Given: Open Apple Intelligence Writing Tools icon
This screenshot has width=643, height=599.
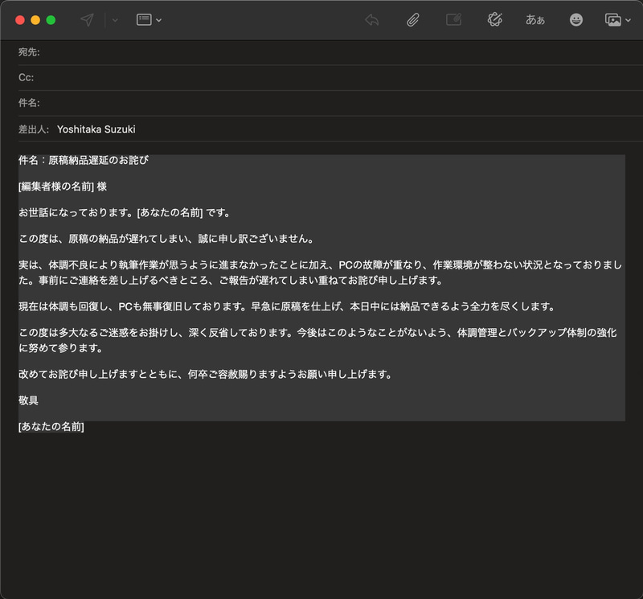Looking at the screenshot, I should point(494,19).
